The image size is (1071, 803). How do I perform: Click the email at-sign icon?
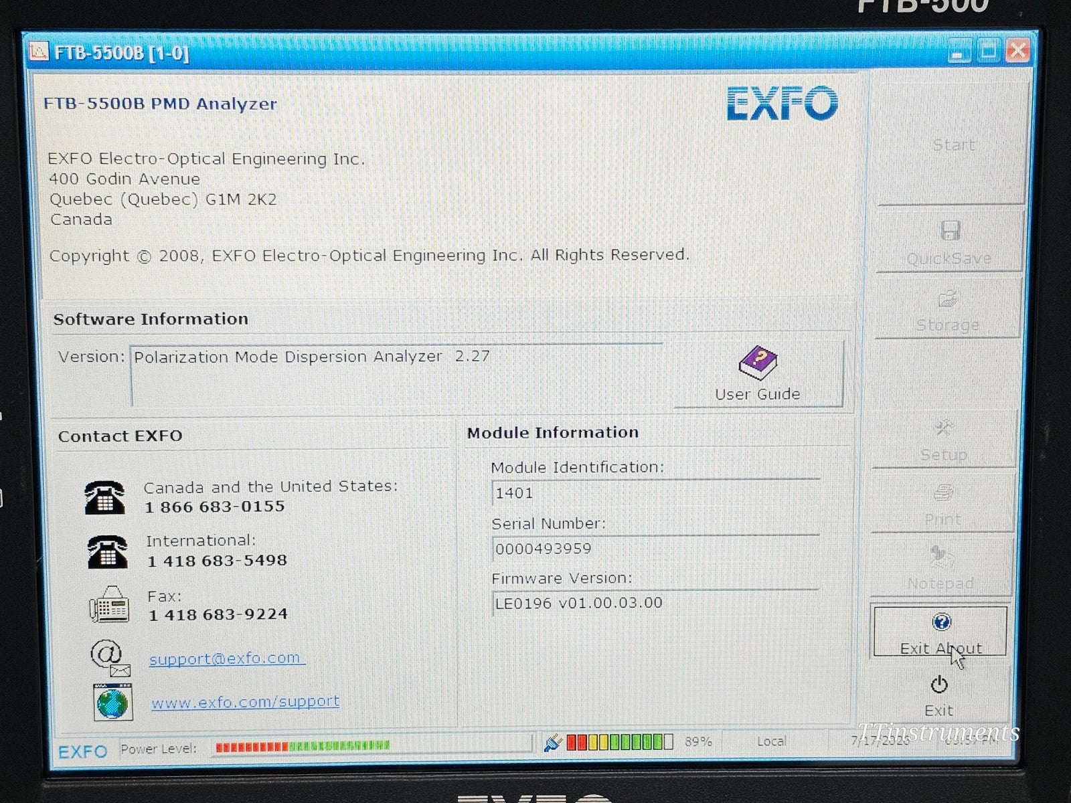[110, 658]
